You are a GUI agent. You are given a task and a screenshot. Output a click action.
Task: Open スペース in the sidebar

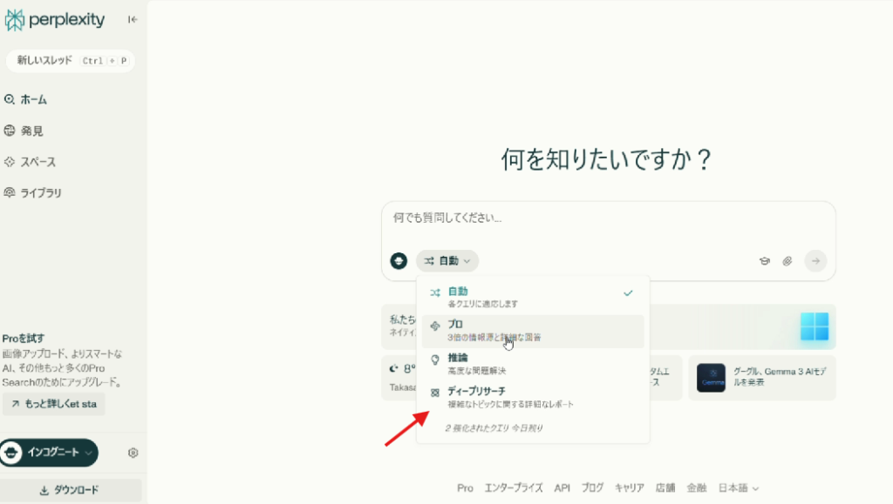[38, 163]
